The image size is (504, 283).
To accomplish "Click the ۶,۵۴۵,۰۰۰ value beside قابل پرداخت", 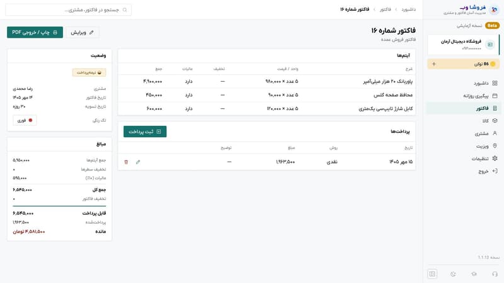I will 23,213.
